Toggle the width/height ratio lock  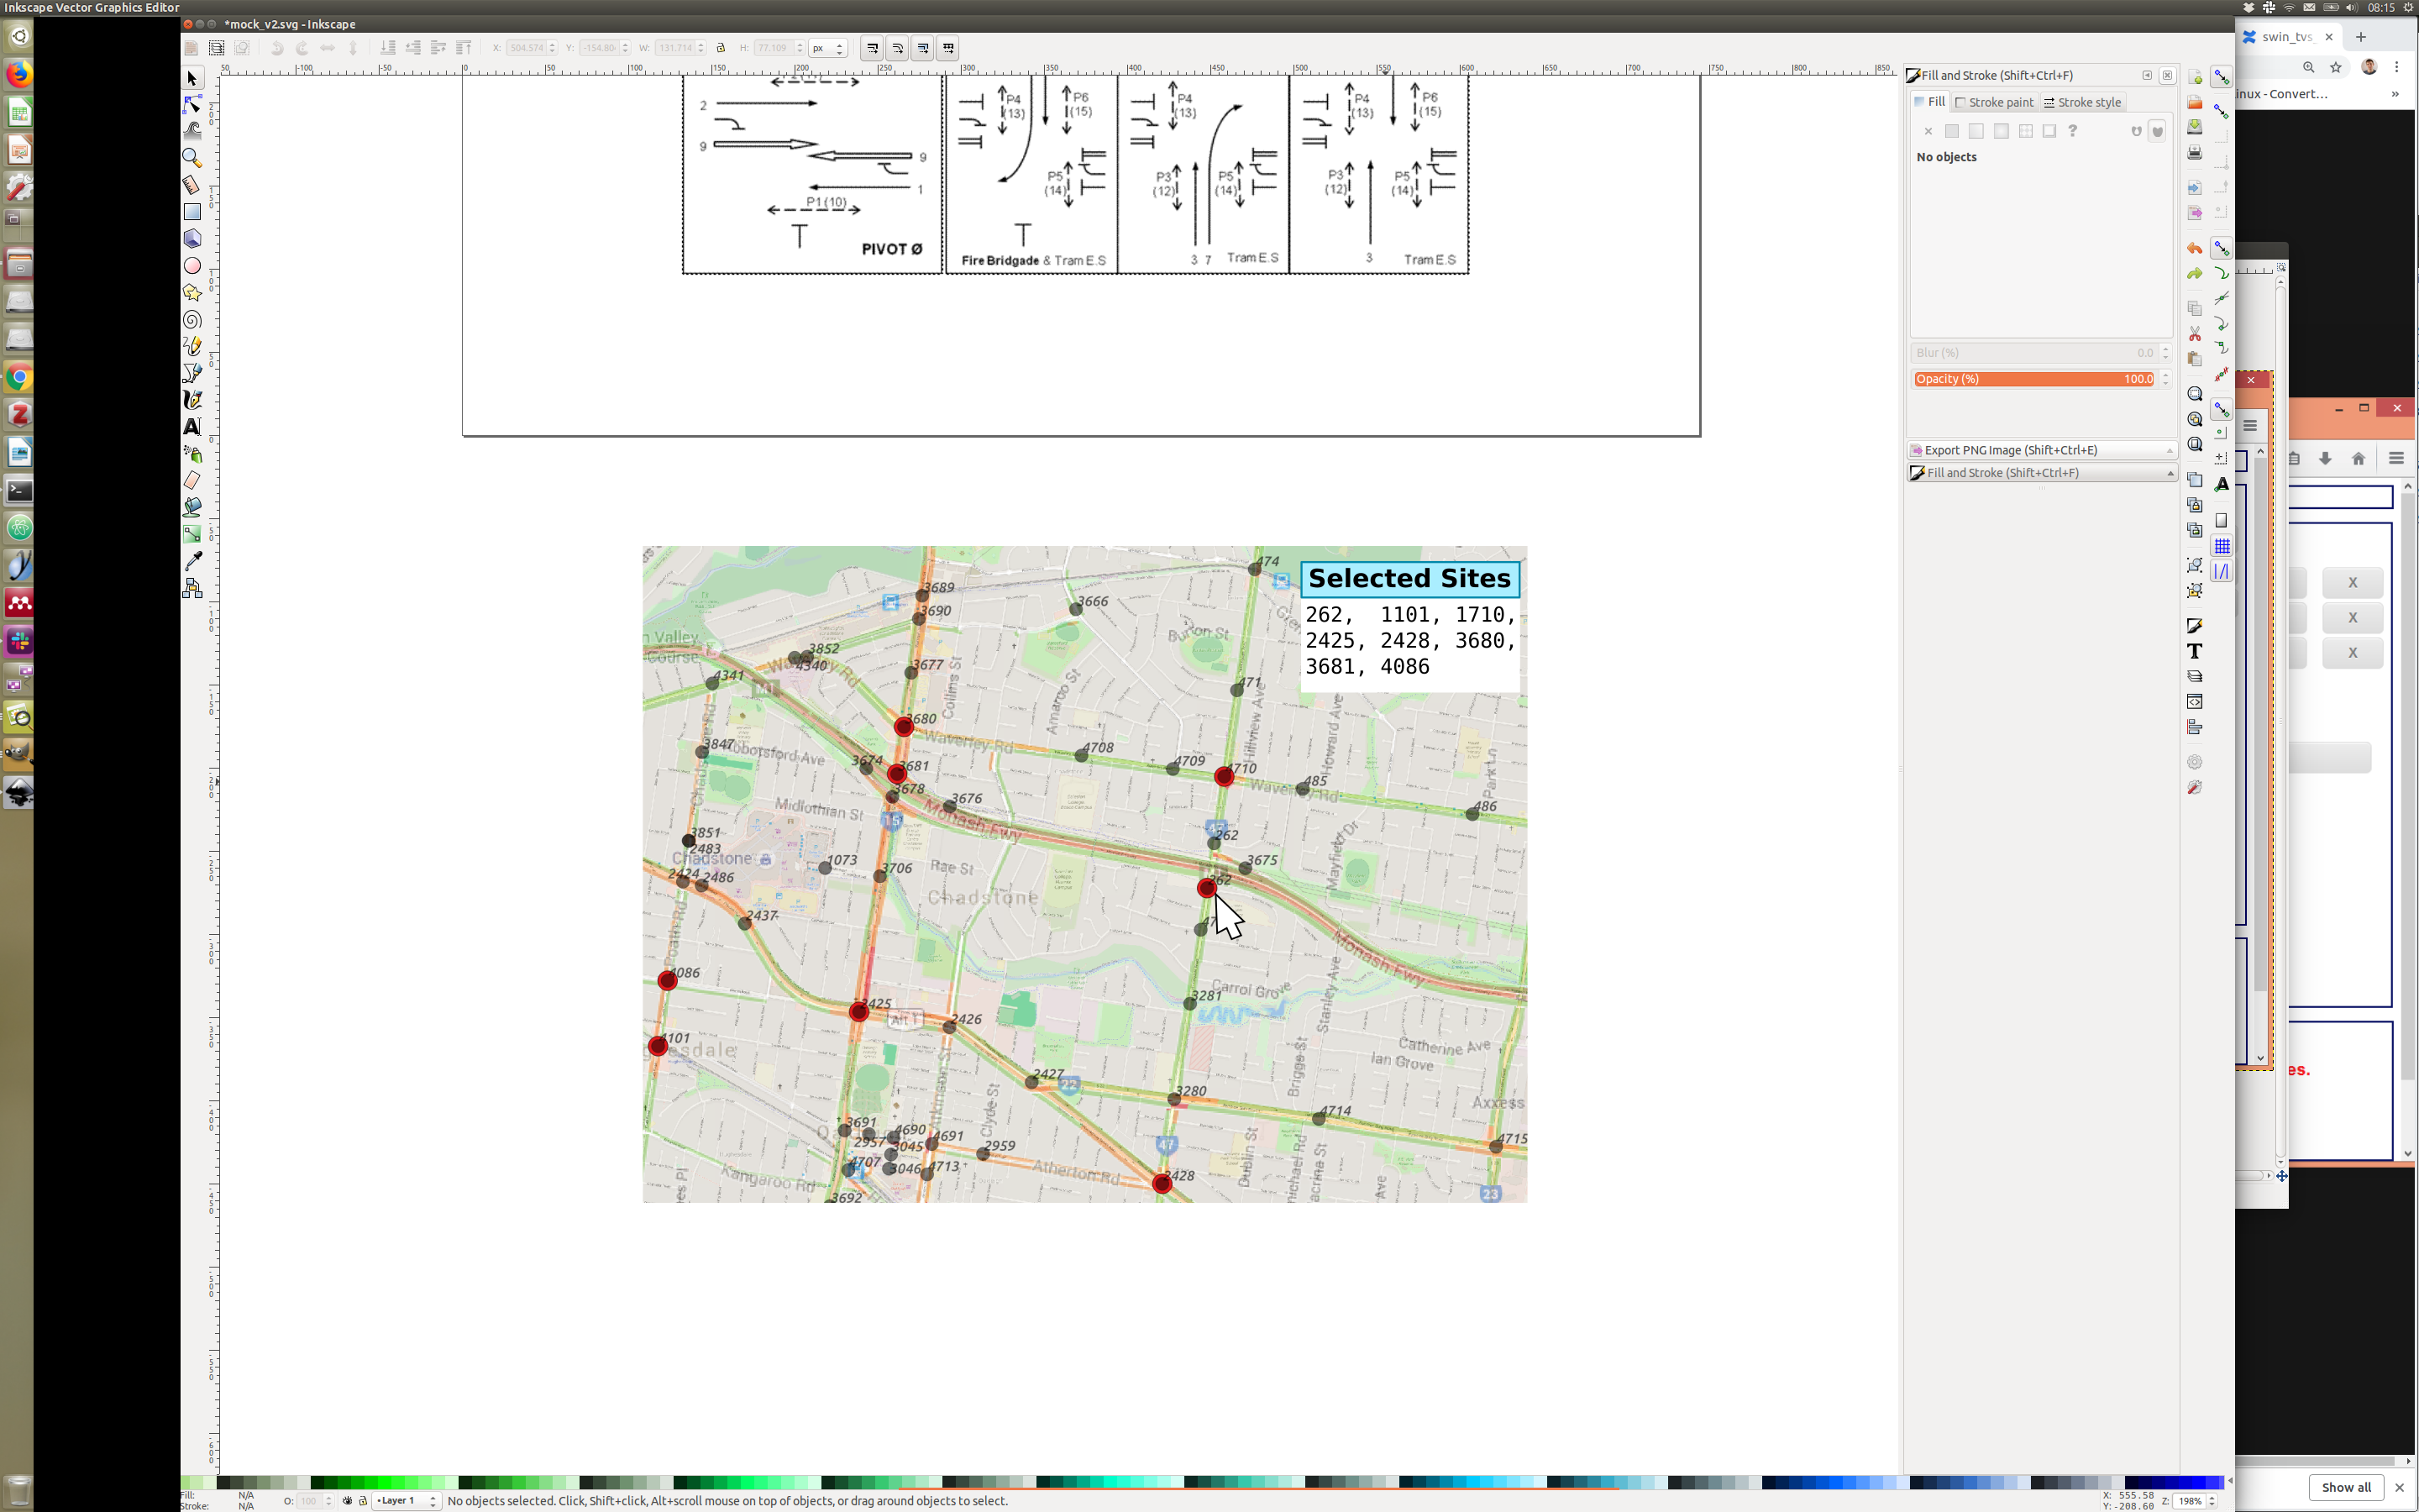click(x=721, y=48)
